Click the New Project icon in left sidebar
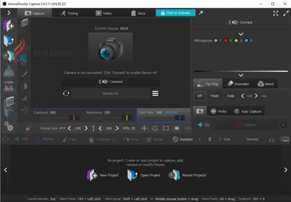 [8, 25]
